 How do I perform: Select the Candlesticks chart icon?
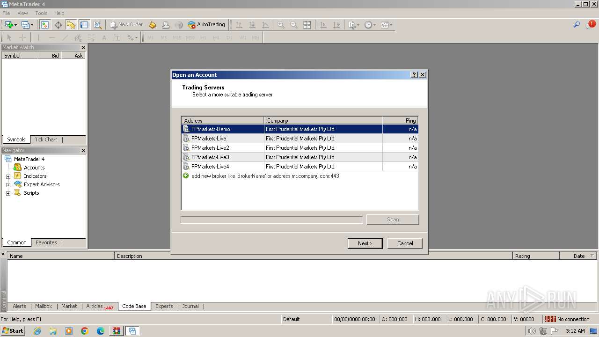[252, 25]
